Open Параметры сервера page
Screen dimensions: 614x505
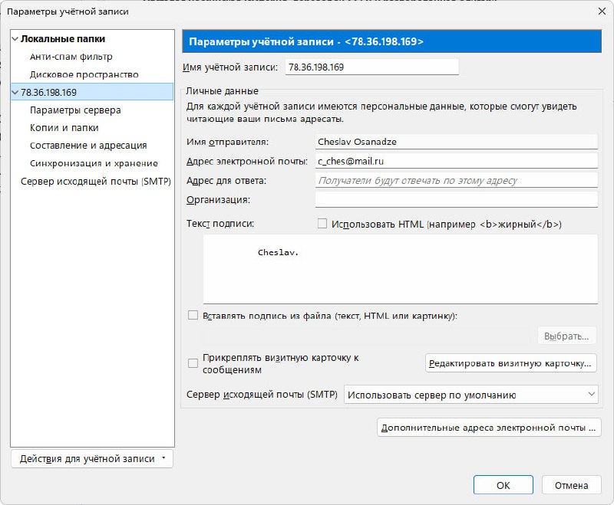(74, 110)
